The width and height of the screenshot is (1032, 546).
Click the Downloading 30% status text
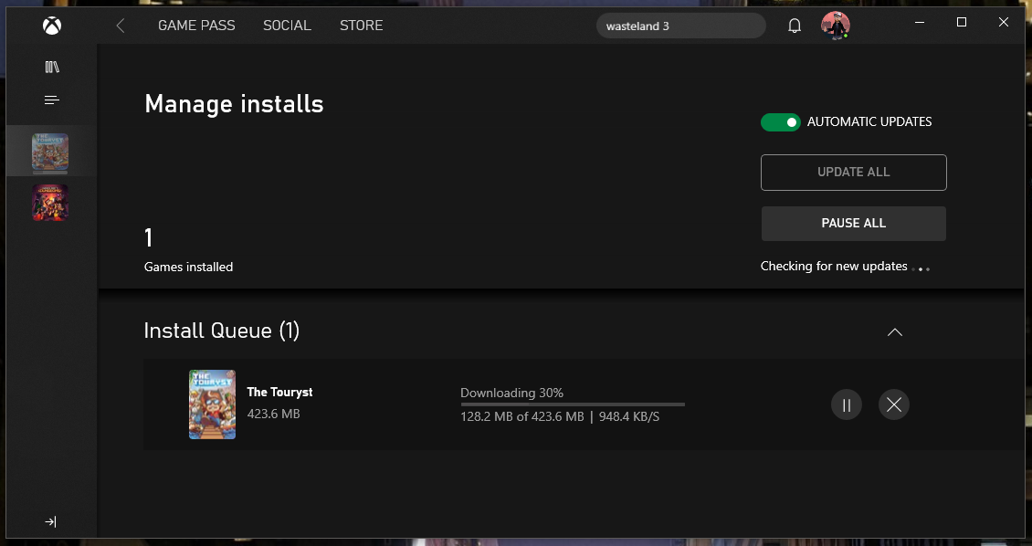point(512,393)
